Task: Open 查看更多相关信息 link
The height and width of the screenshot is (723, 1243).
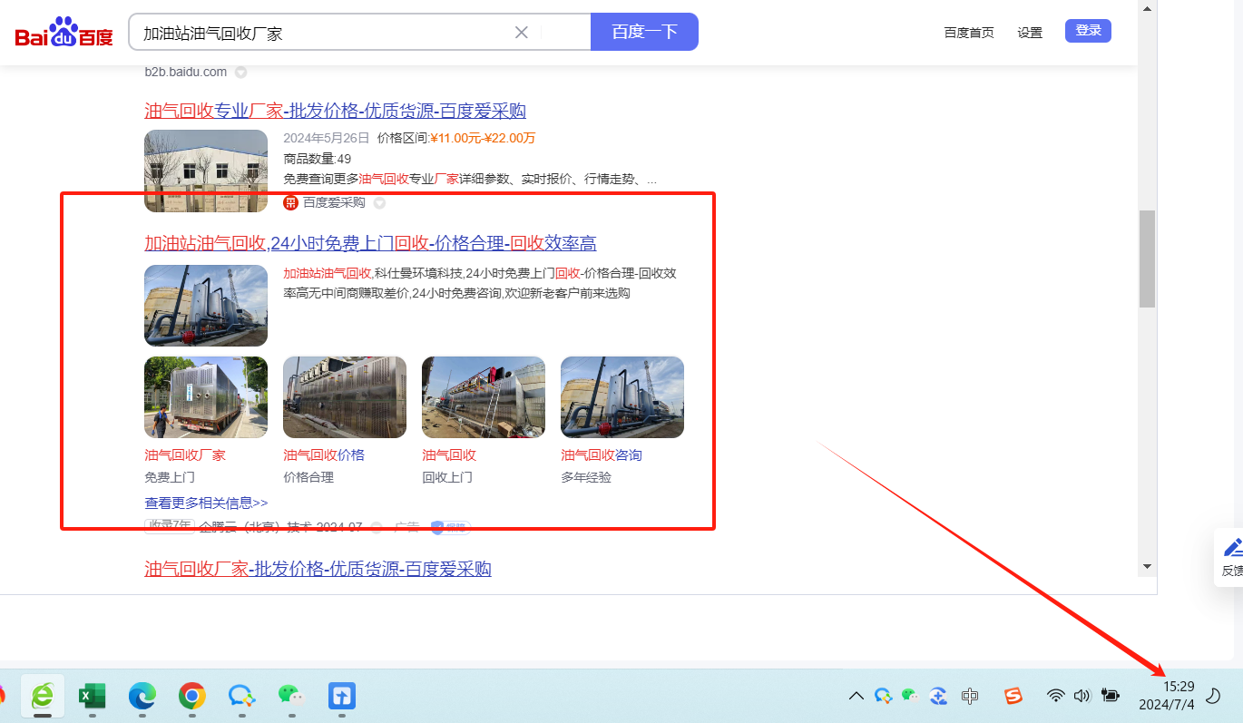Action: (x=206, y=503)
